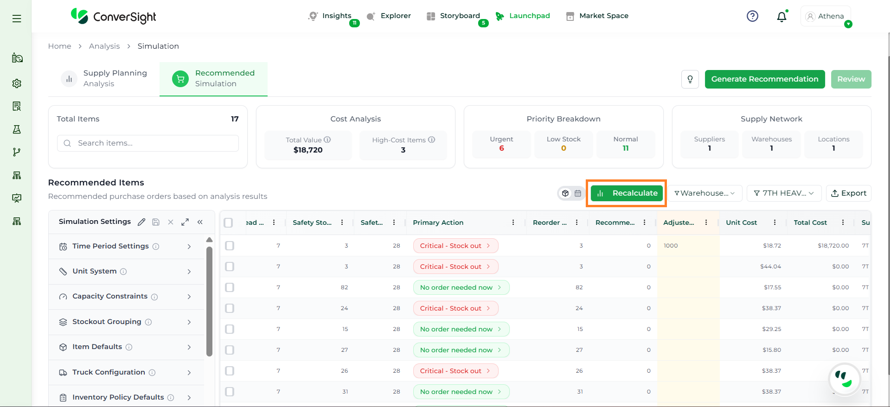Collapse the Simulation Settings panel
The height and width of the screenshot is (407, 890).
[x=200, y=222]
